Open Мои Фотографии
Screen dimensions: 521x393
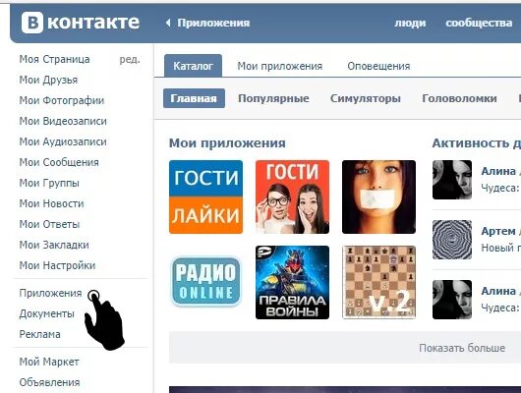tap(62, 100)
